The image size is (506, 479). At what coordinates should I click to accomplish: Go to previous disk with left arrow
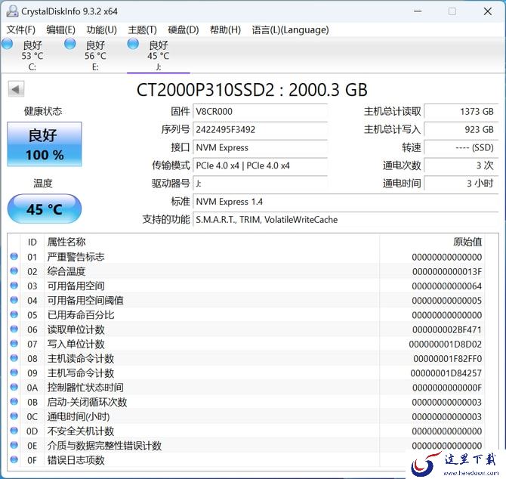16,89
